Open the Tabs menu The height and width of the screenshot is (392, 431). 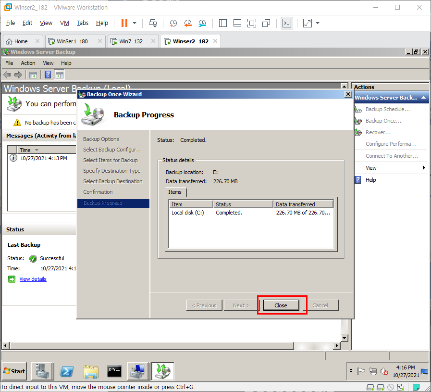pos(82,23)
